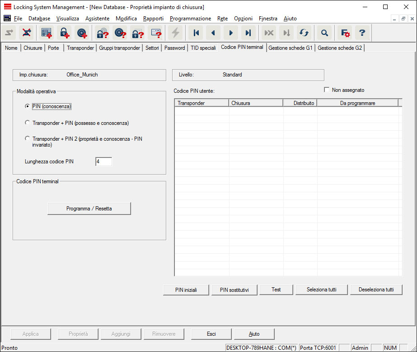417x352 pixels.
Task: Click the Lunghezza codice PIN field
Action: coord(103,162)
